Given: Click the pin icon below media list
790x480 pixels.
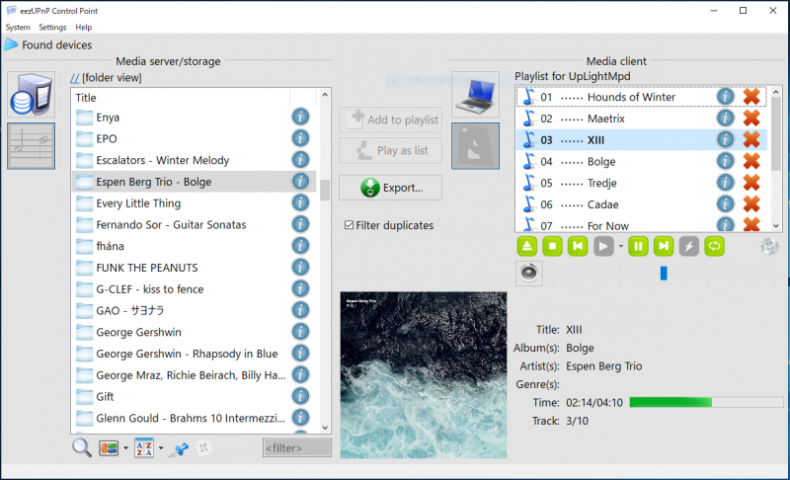Looking at the screenshot, I should [181, 448].
